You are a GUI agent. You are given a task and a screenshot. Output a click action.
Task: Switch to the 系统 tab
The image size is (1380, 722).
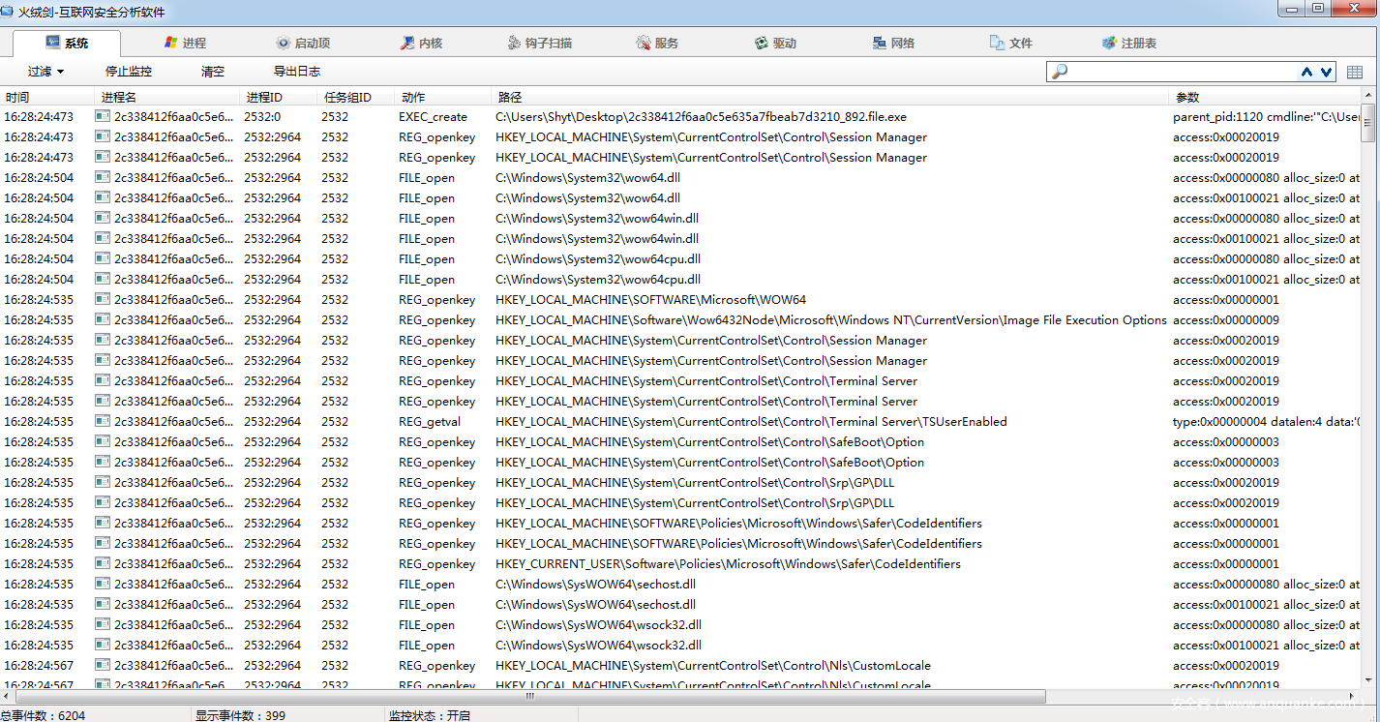pos(67,43)
